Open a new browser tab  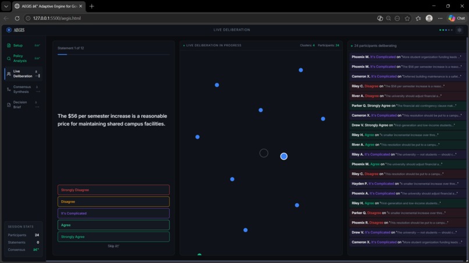pyautogui.click(x=92, y=6)
